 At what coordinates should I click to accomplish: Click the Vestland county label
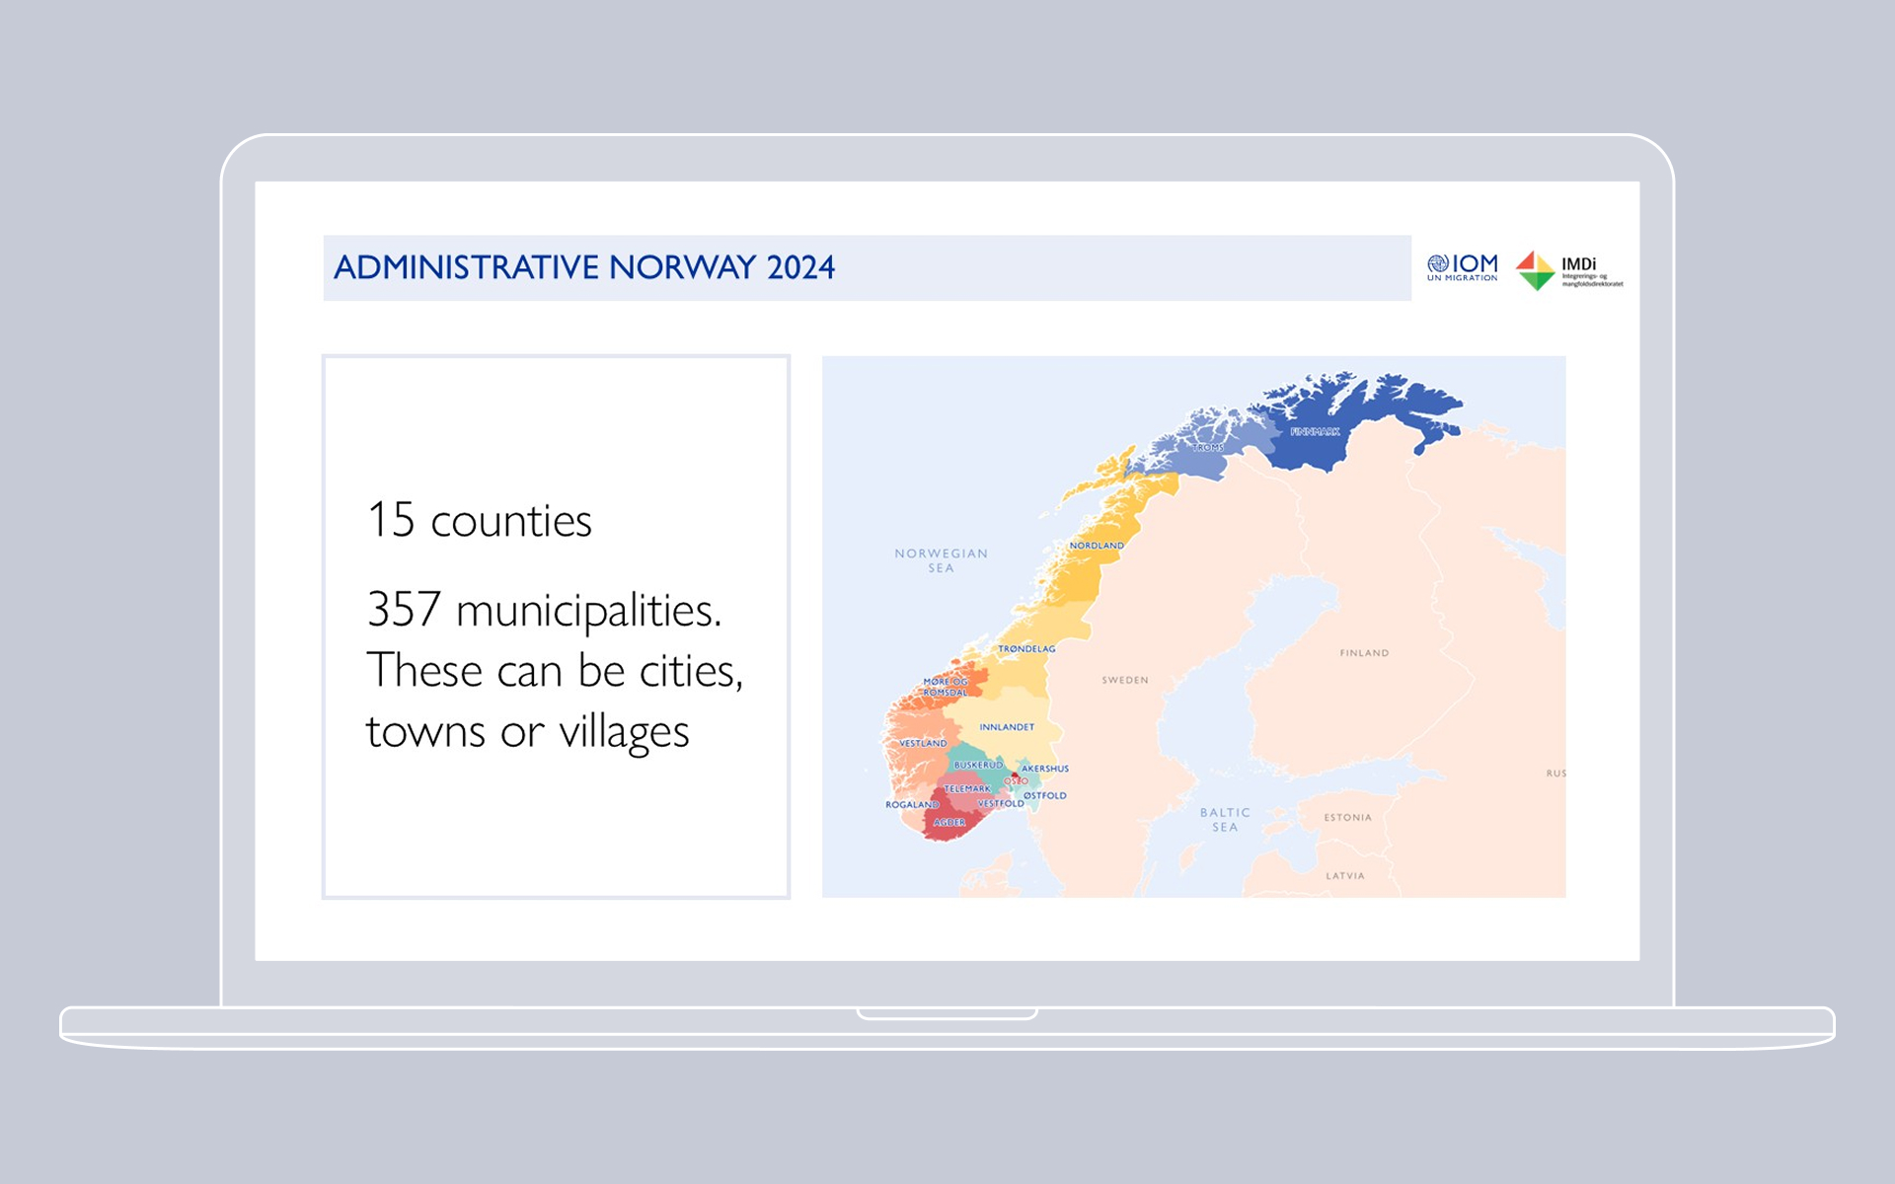tap(923, 743)
